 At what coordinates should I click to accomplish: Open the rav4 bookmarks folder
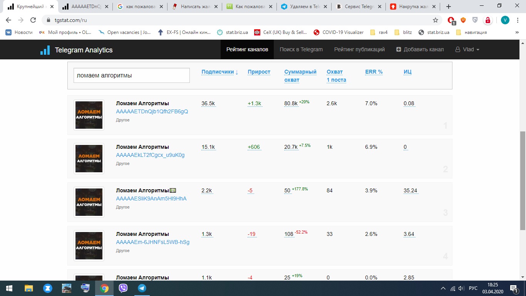tap(379, 32)
